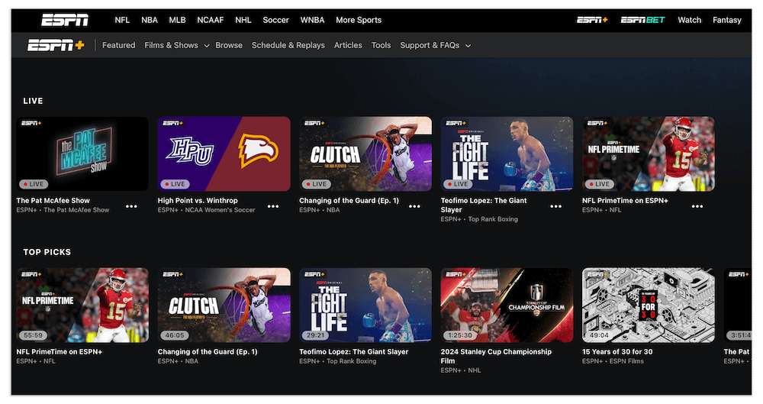Play the HPU vs. Winthrop live thumbnail

pyautogui.click(x=224, y=154)
